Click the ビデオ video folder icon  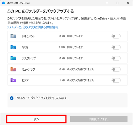click(13, 80)
